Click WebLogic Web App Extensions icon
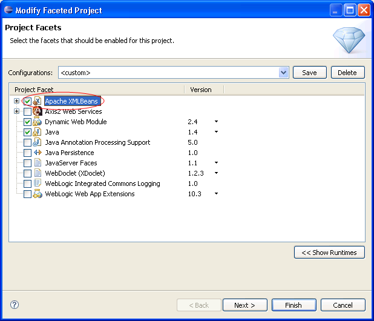Image resolution: width=374 pixels, height=321 pixels. coord(37,194)
